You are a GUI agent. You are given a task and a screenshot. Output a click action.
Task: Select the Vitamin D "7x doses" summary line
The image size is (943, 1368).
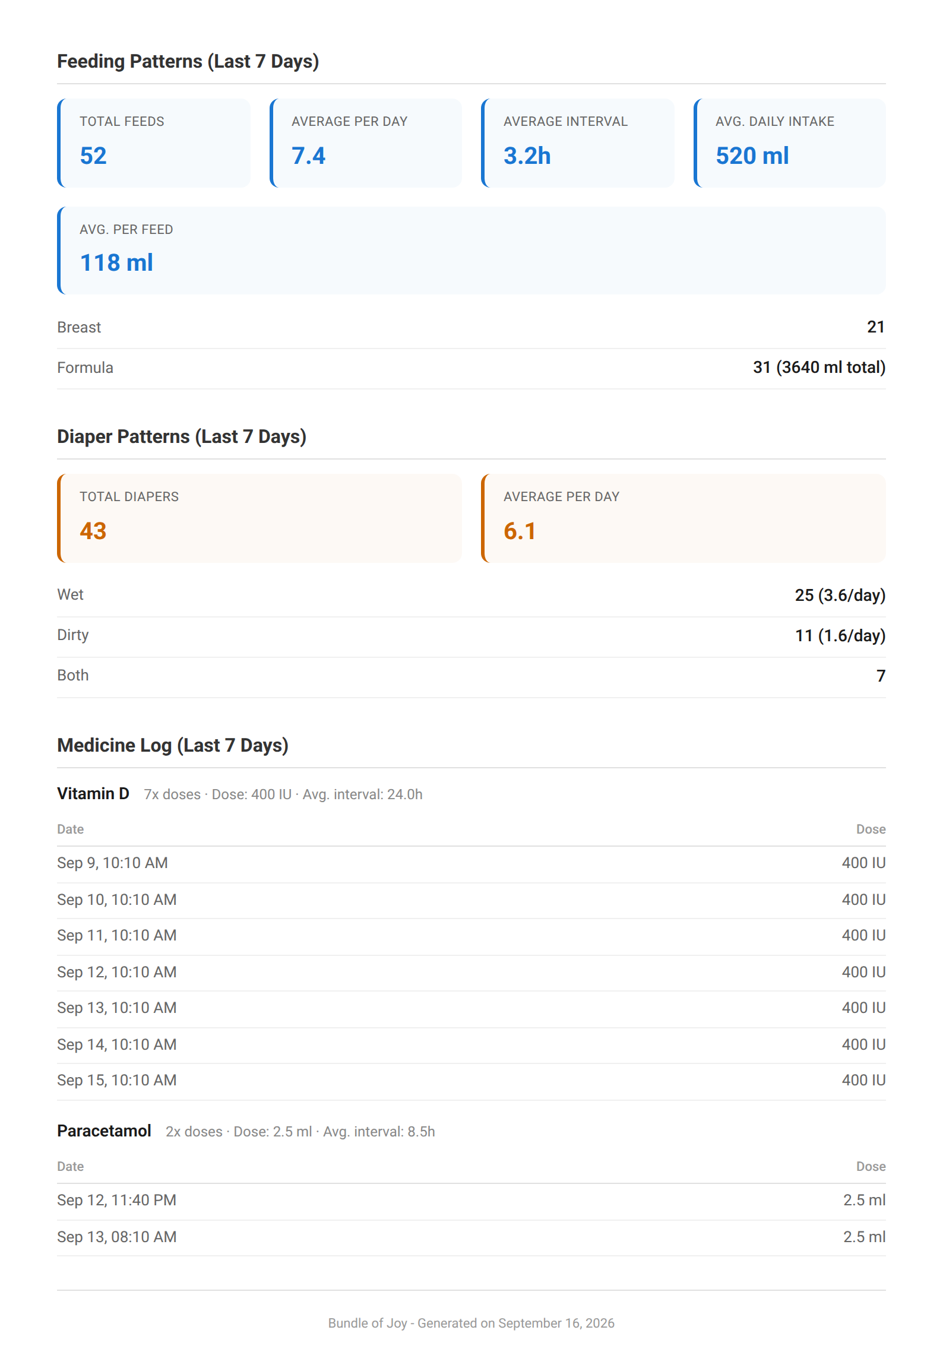[x=283, y=795]
